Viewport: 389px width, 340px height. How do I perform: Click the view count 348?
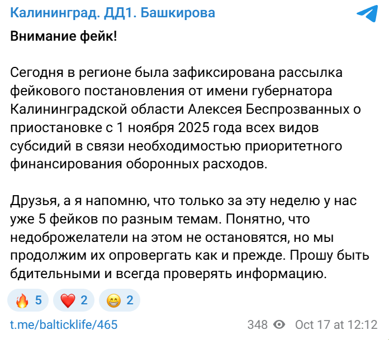point(258,325)
